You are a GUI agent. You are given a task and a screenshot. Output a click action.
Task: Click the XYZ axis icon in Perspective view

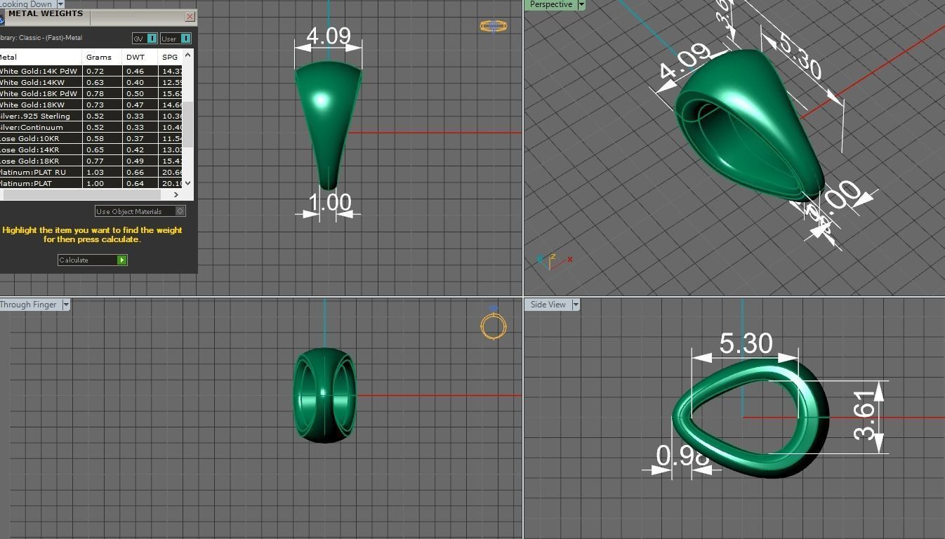click(x=553, y=260)
